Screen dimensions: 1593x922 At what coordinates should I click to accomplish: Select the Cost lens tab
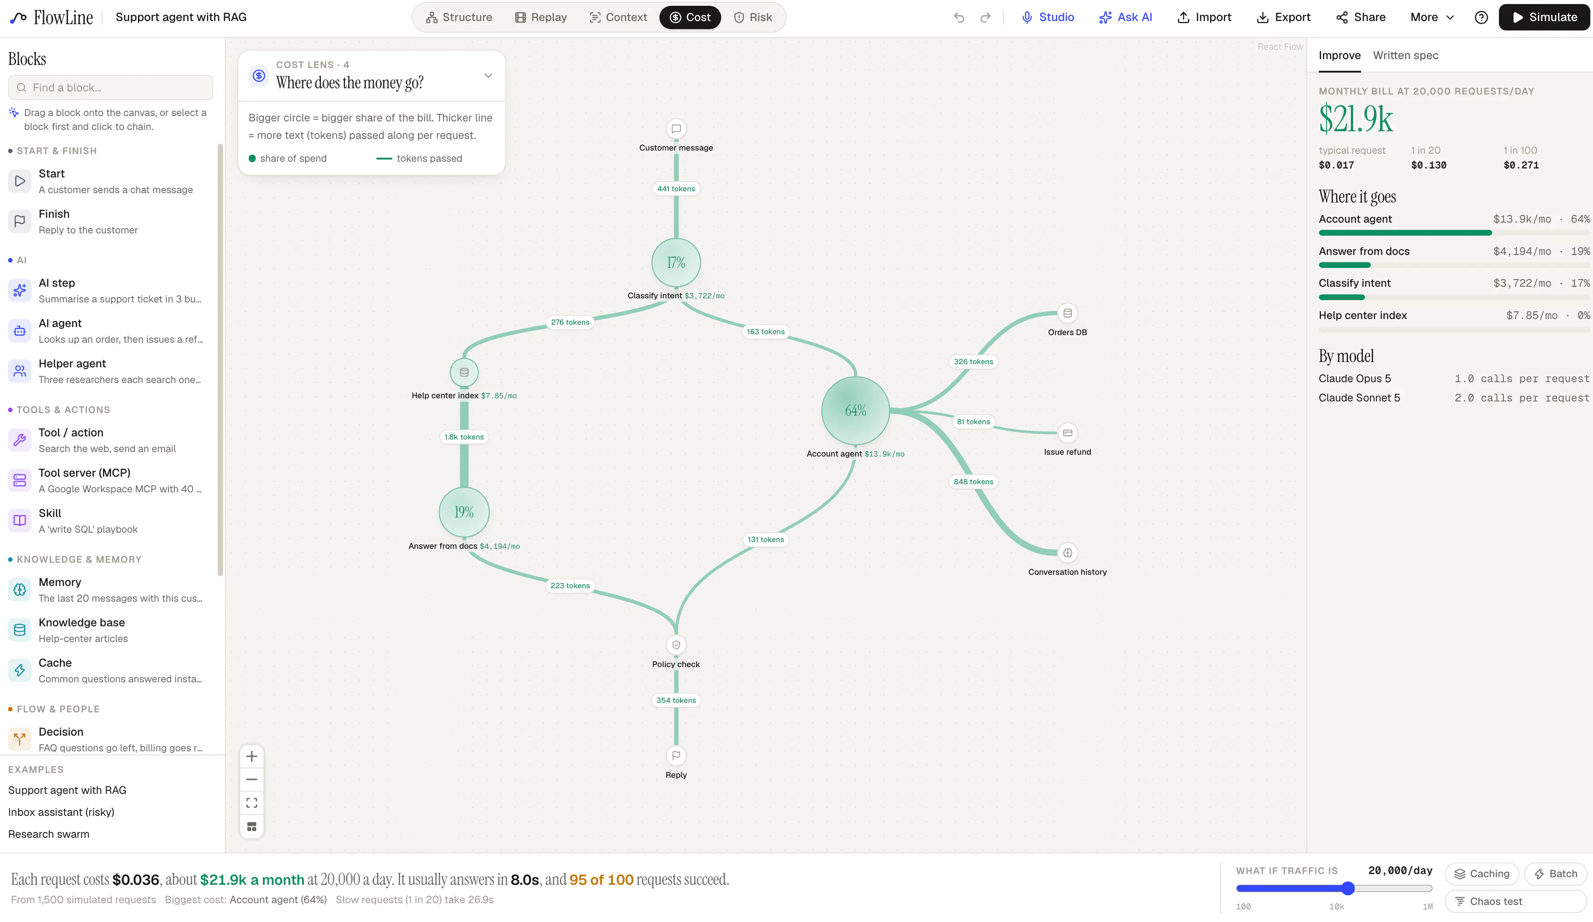tap(690, 17)
